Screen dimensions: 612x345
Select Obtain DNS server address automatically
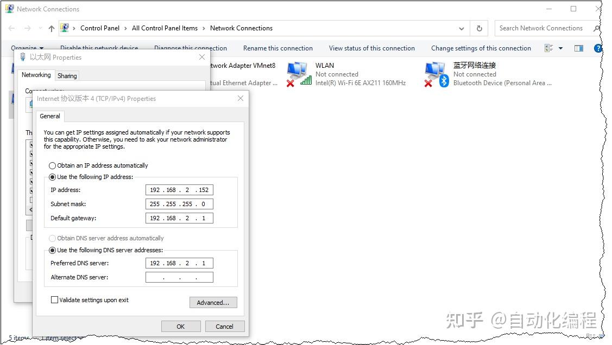pyautogui.click(x=52, y=238)
